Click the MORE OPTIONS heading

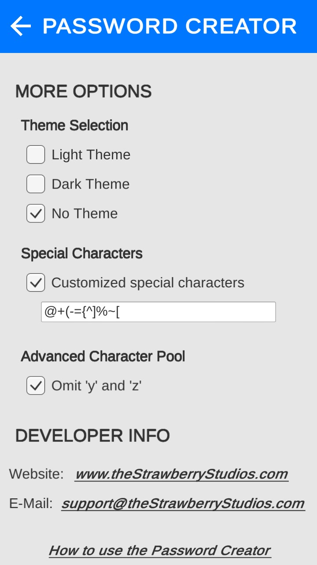point(84,91)
